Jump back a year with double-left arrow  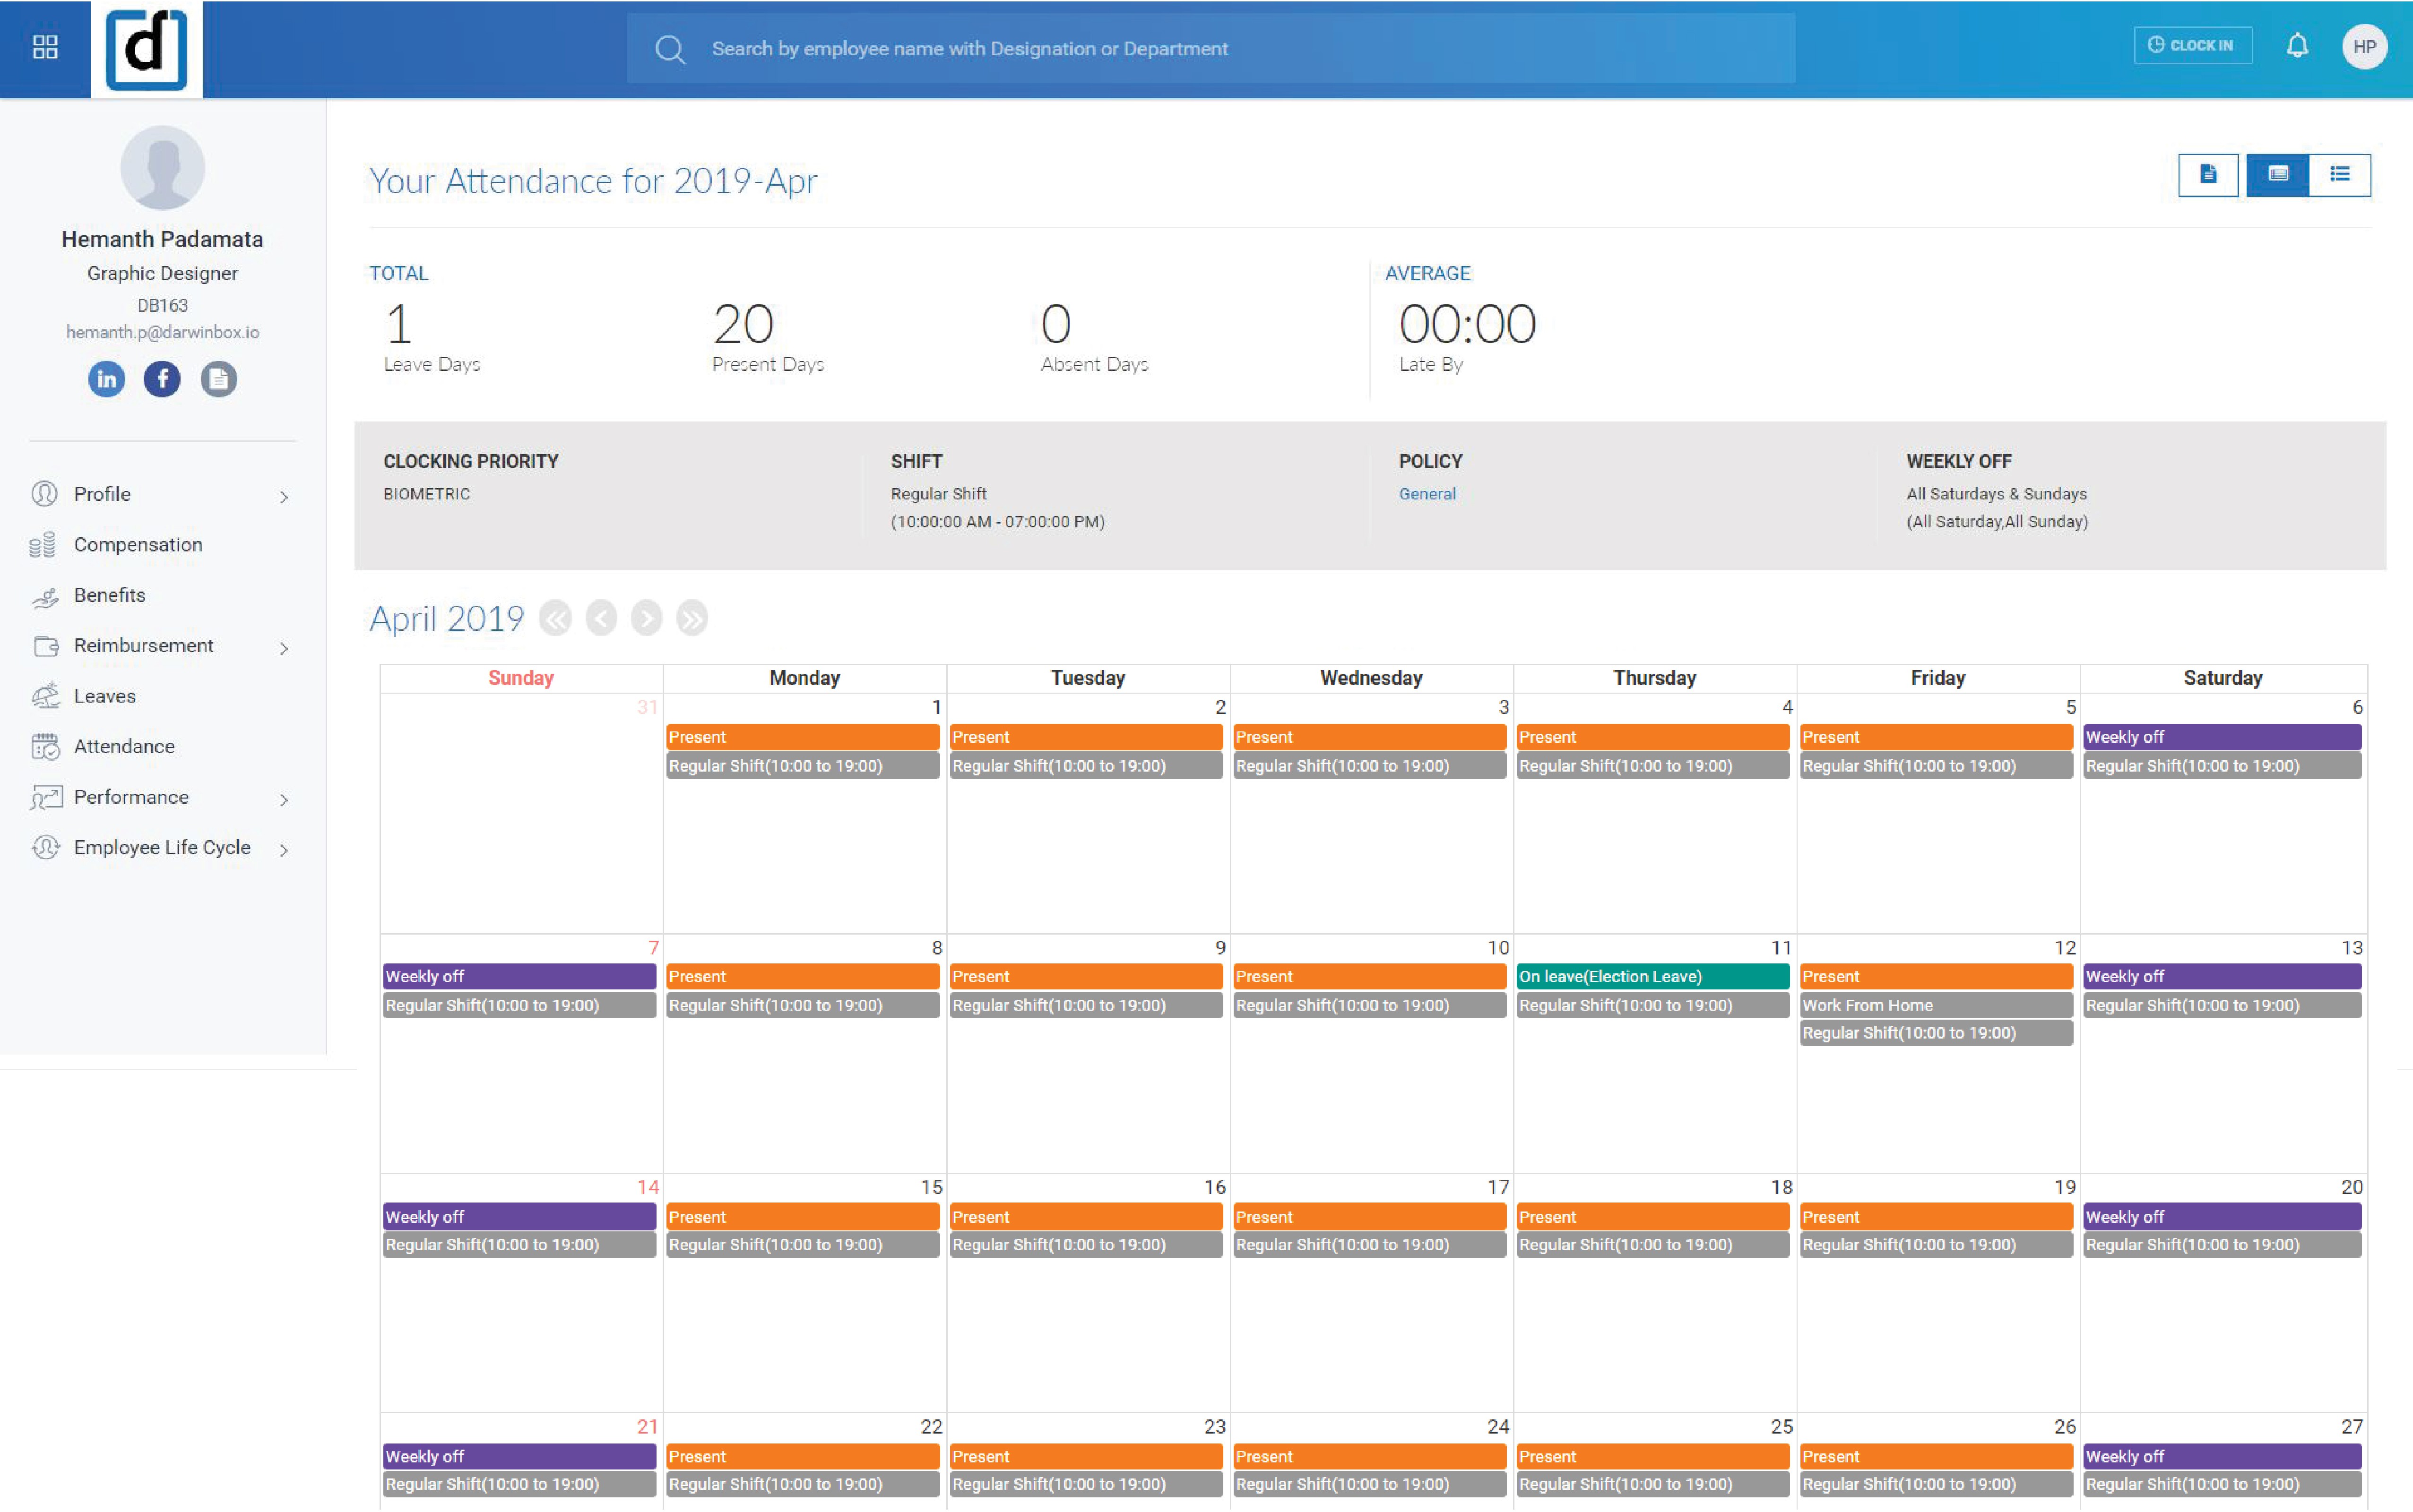click(x=556, y=618)
